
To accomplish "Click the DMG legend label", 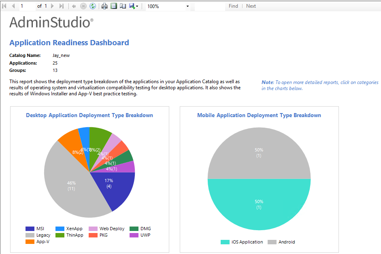I will click(145, 229).
